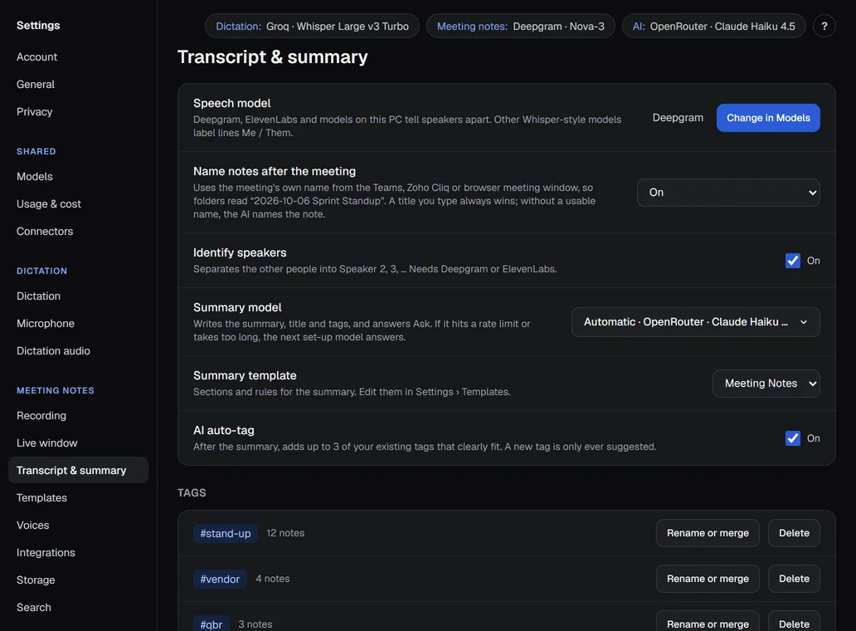
Task: Open the Dictation model chip in header
Action: click(312, 27)
